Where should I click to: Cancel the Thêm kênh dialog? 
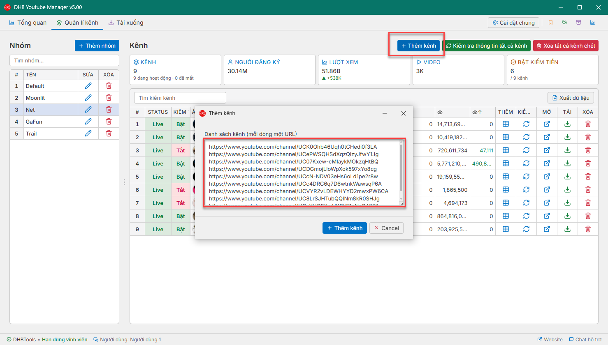(x=387, y=228)
